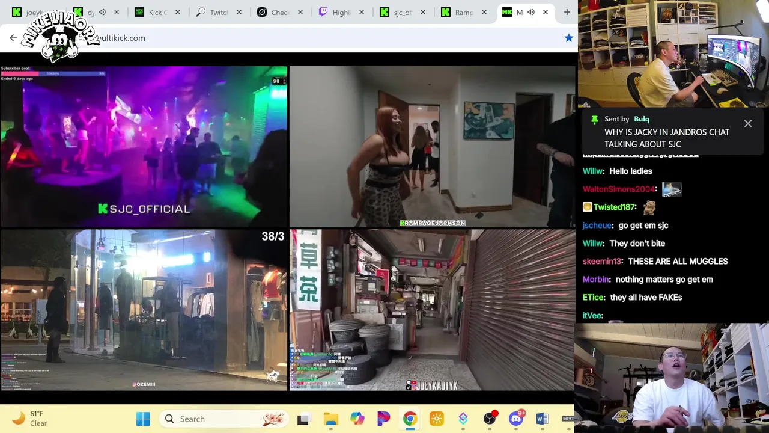Open Discord from taskbar

click(516, 419)
